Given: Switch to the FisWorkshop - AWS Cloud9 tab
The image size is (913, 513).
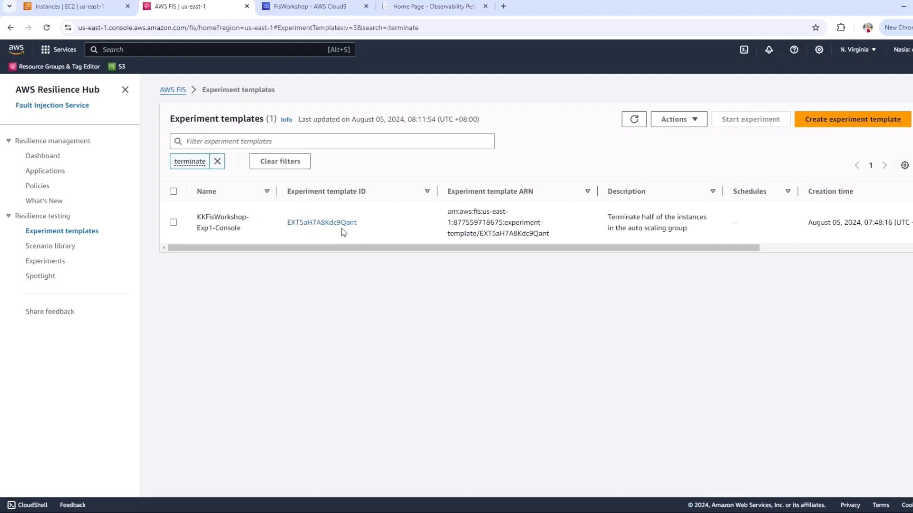Looking at the screenshot, I should [x=310, y=6].
